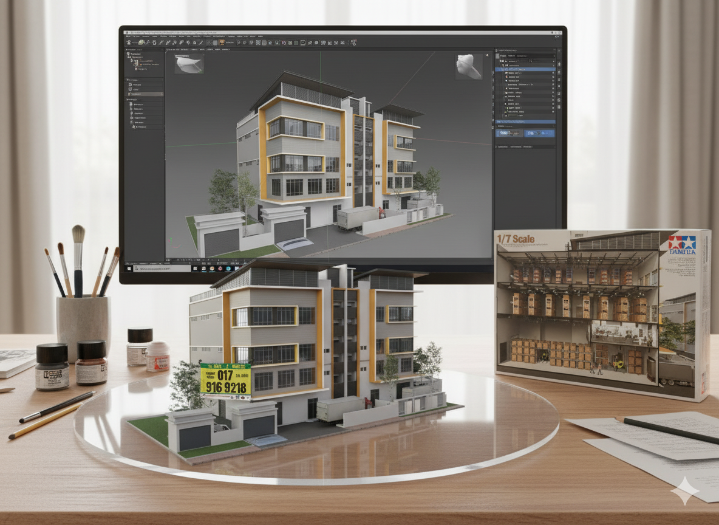Collapse the top parent row in right outliner
The height and width of the screenshot is (525, 719).
click(500, 61)
